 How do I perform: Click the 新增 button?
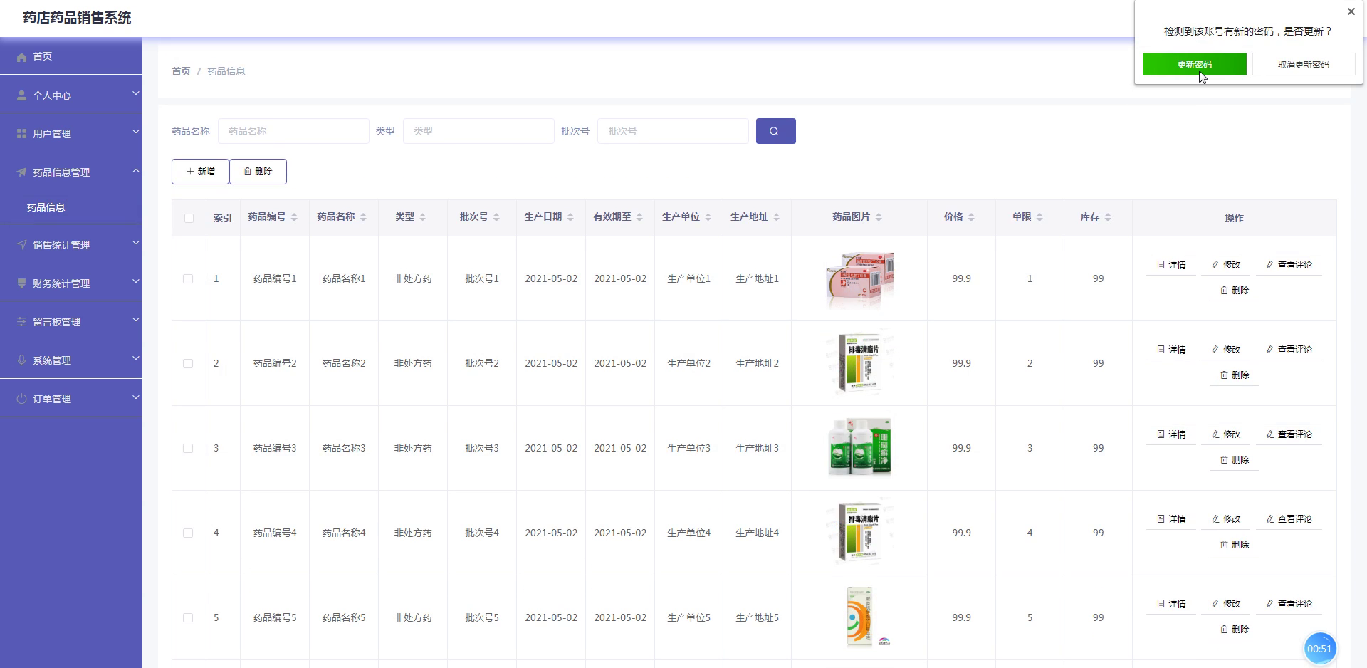pos(200,172)
